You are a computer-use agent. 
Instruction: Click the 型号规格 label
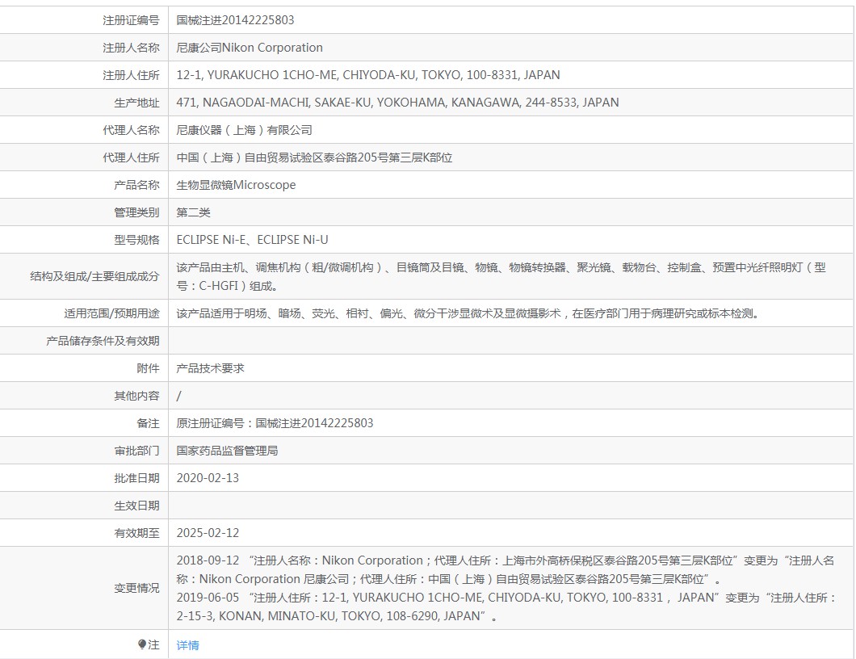[x=136, y=240]
